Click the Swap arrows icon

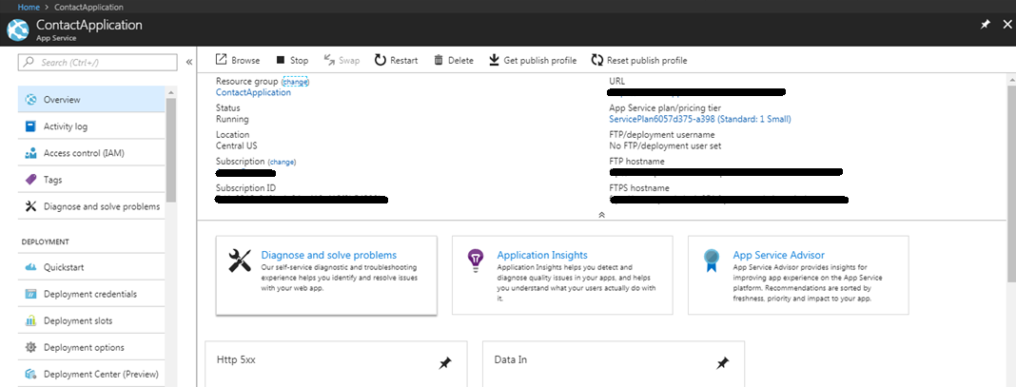click(329, 60)
